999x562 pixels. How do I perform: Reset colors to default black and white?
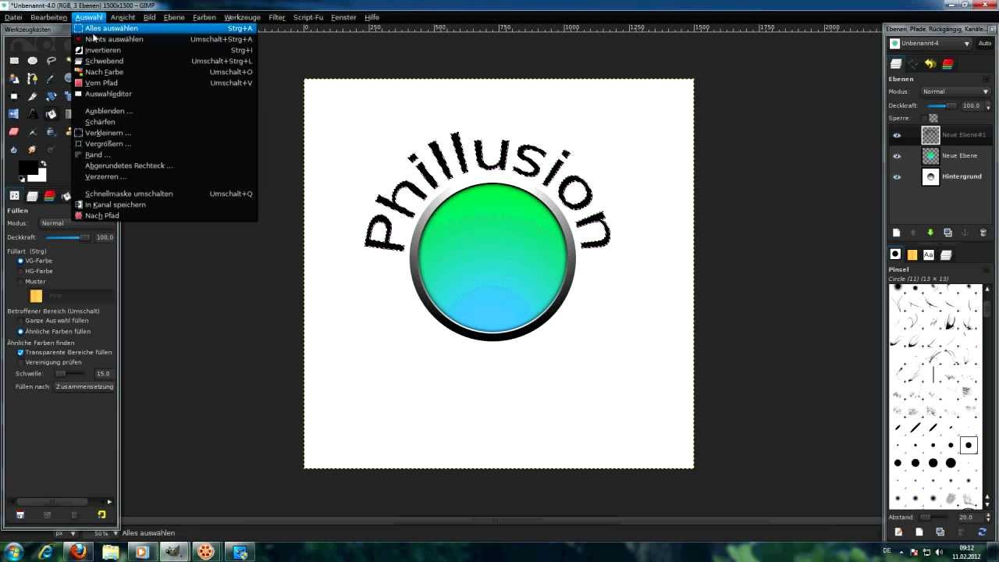[x=23, y=180]
